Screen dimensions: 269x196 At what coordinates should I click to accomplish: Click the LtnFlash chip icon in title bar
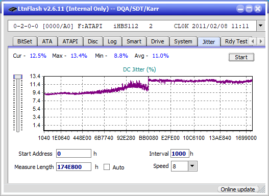12,9
